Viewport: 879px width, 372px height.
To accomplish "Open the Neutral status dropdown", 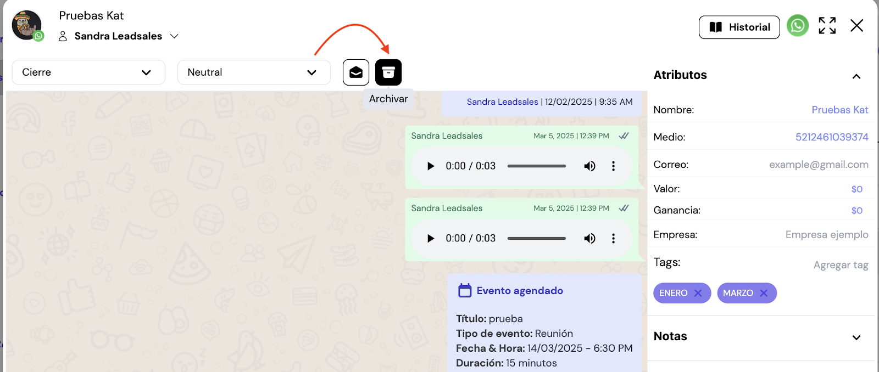I will (254, 72).
